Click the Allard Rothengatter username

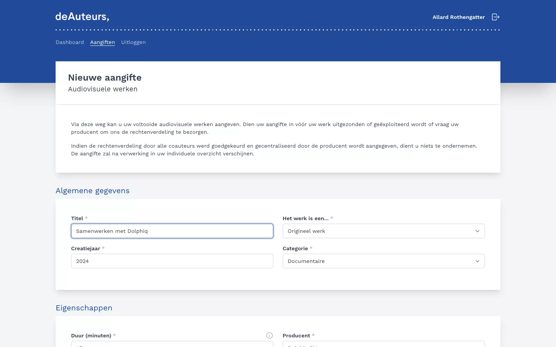point(458,17)
